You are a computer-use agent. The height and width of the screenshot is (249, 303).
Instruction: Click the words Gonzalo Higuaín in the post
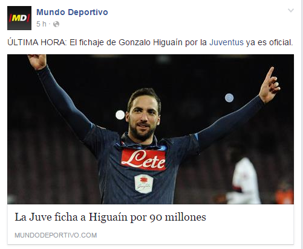[x=151, y=42]
